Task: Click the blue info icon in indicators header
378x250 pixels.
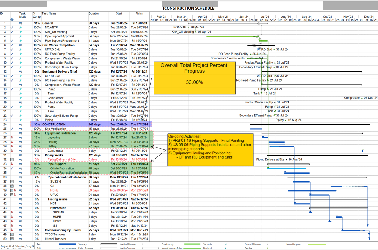Action: click(x=12, y=20)
